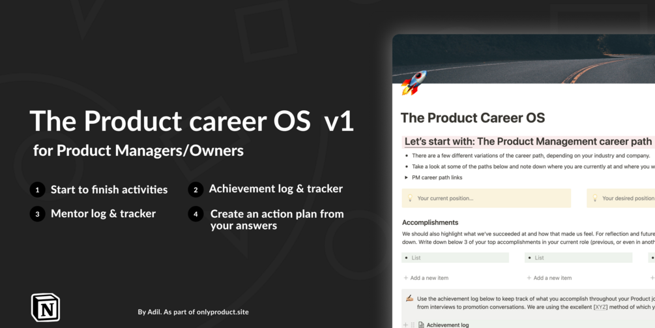Click plus icon beside Achievement log
The image size is (655, 328).
pyautogui.click(x=404, y=325)
